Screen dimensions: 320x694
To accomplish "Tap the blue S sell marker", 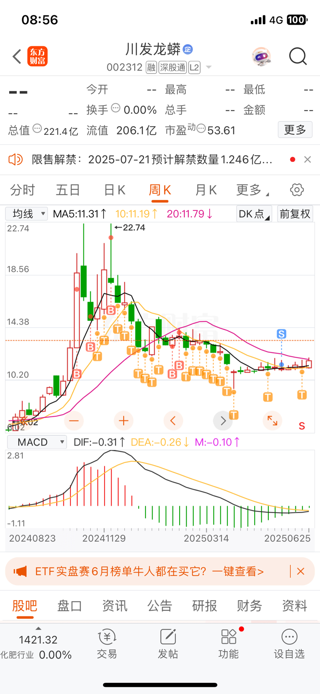I will [282, 334].
